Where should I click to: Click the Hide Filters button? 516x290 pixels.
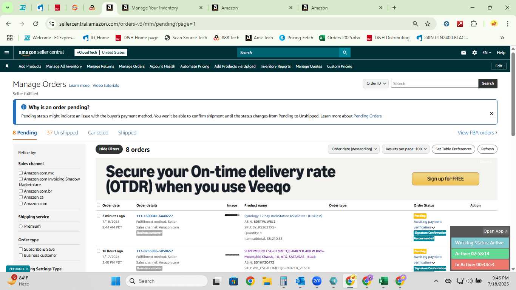coord(109,149)
